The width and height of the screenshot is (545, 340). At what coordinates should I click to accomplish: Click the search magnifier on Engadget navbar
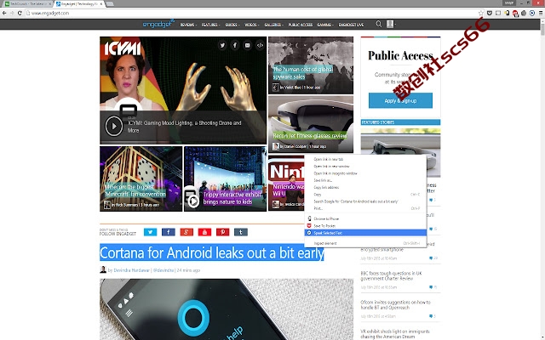378,24
